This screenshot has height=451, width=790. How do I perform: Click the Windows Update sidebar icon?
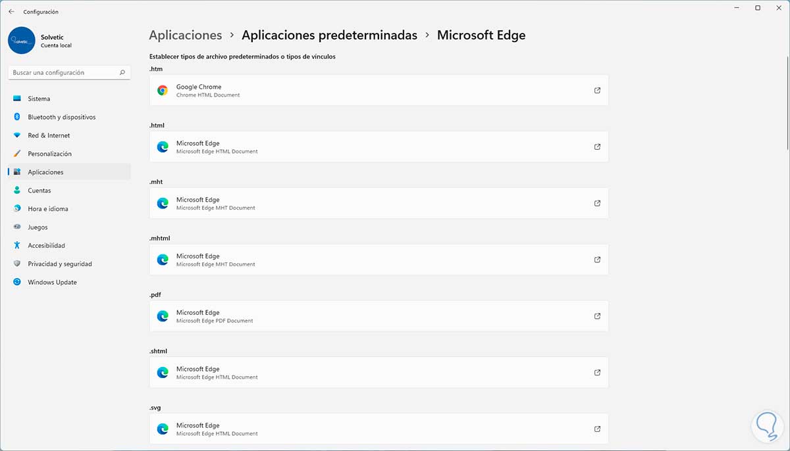pyautogui.click(x=17, y=282)
